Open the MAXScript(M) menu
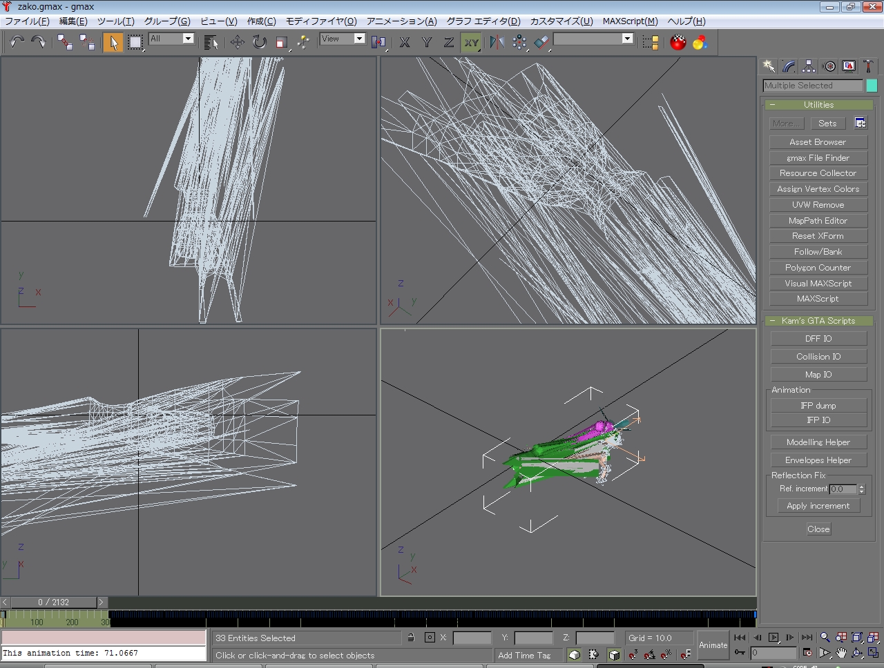884x668 pixels. (x=630, y=21)
